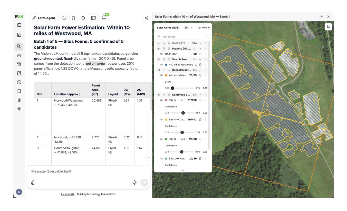347x211 pixels.
Task: Hide the Site 4 layer
Action: point(161,120)
